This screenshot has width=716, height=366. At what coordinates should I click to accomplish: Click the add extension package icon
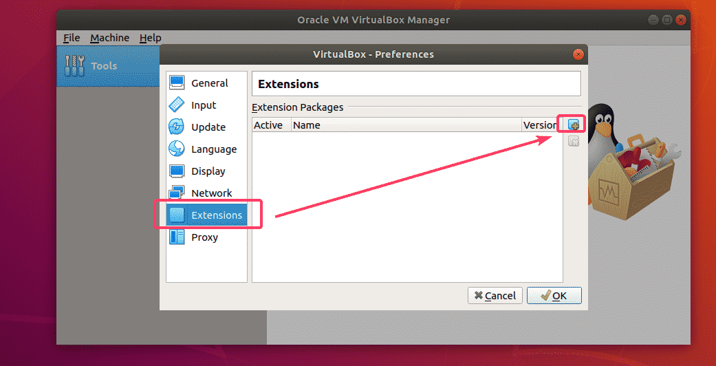coord(573,125)
